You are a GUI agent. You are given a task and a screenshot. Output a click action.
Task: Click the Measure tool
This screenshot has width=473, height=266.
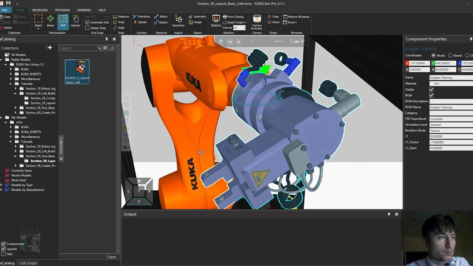point(121,17)
